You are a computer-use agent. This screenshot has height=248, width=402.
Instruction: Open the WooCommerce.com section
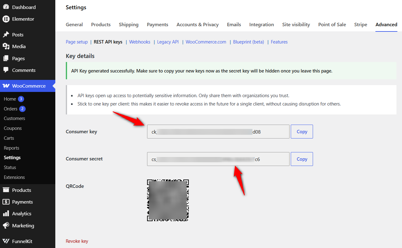click(206, 42)
